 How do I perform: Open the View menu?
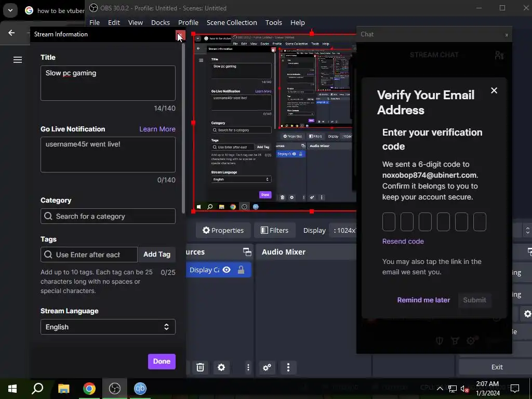pyautogui.click(x=136, y=22)
